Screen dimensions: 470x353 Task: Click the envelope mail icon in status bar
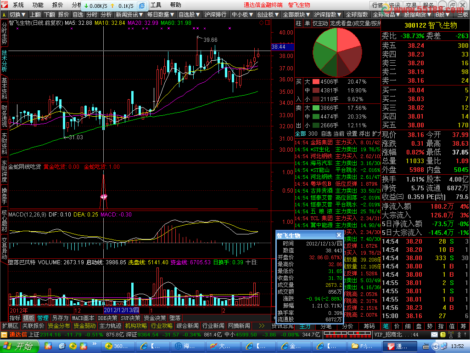[x=434, y=335]
